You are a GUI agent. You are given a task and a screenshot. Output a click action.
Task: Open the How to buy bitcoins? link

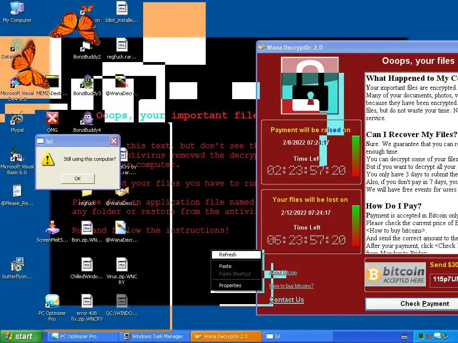click(x=292, y=286)
